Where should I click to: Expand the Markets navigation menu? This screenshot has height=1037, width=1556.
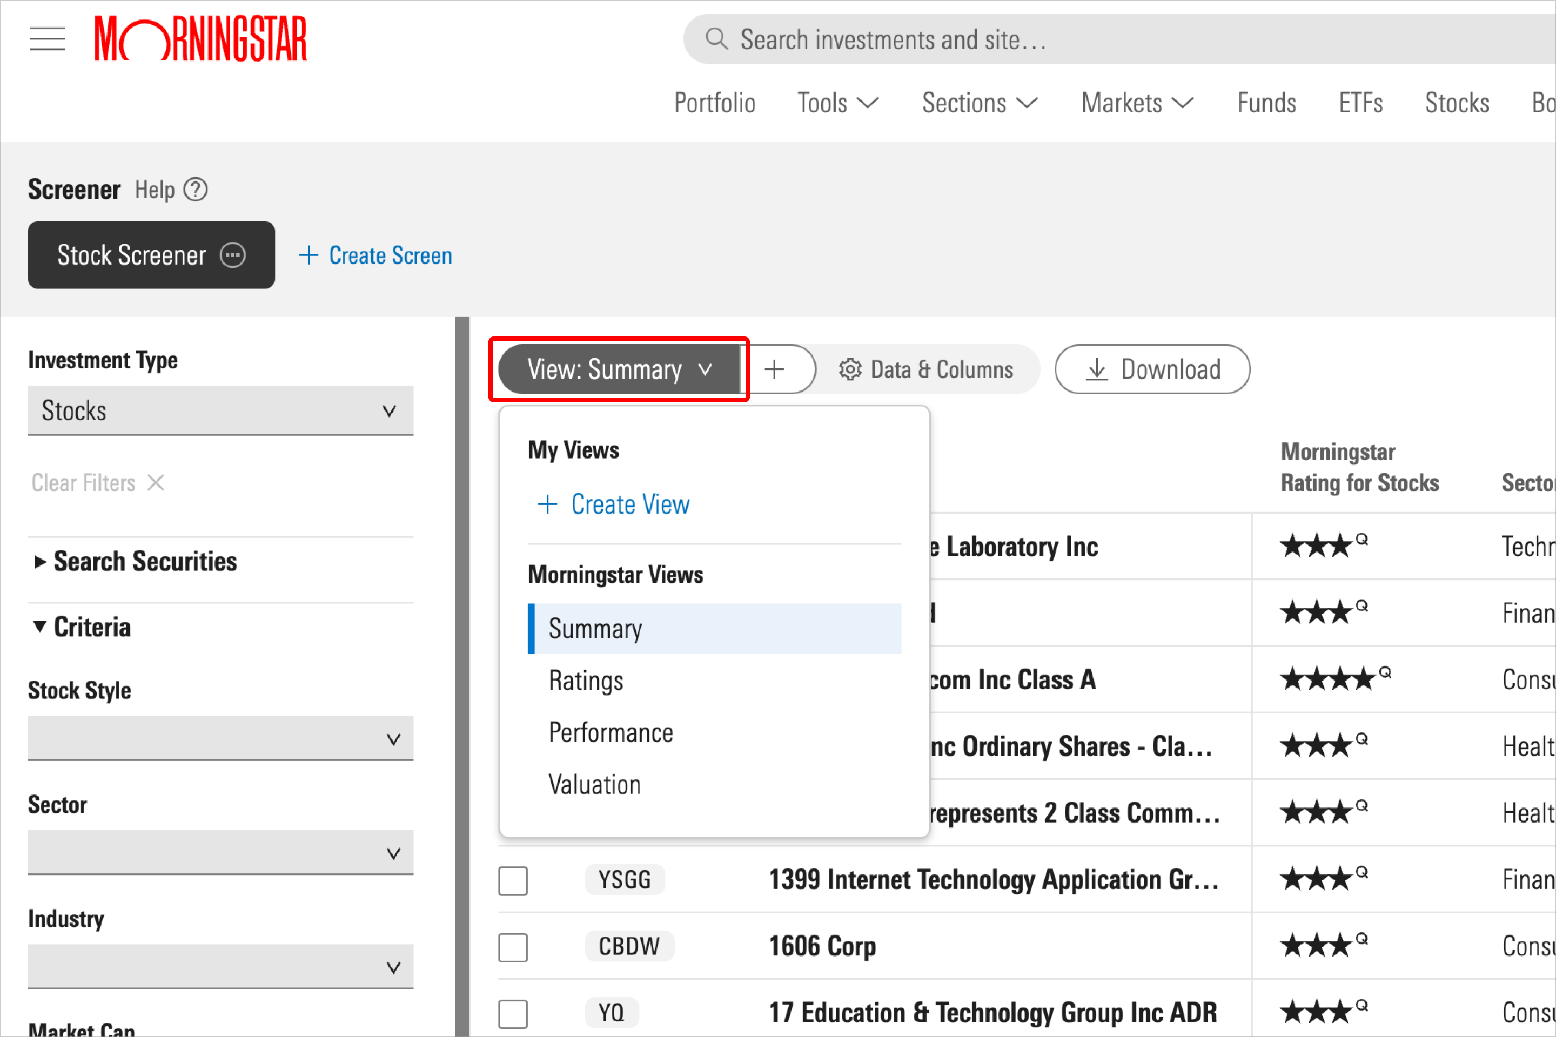click(1137, 103)
